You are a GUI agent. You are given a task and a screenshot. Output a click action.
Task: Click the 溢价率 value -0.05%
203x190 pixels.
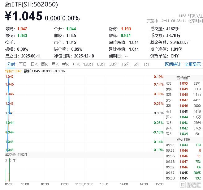click(76, 49)
